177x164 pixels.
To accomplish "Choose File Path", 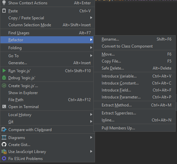I will [47, 100].
